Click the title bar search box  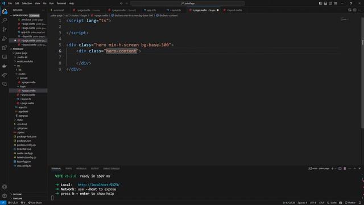188,3
